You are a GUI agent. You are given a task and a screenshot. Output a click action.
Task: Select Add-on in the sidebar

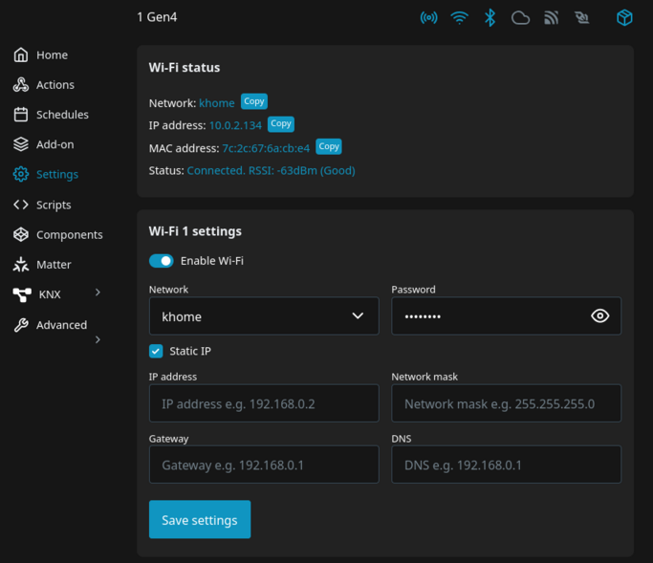[54, 144]
